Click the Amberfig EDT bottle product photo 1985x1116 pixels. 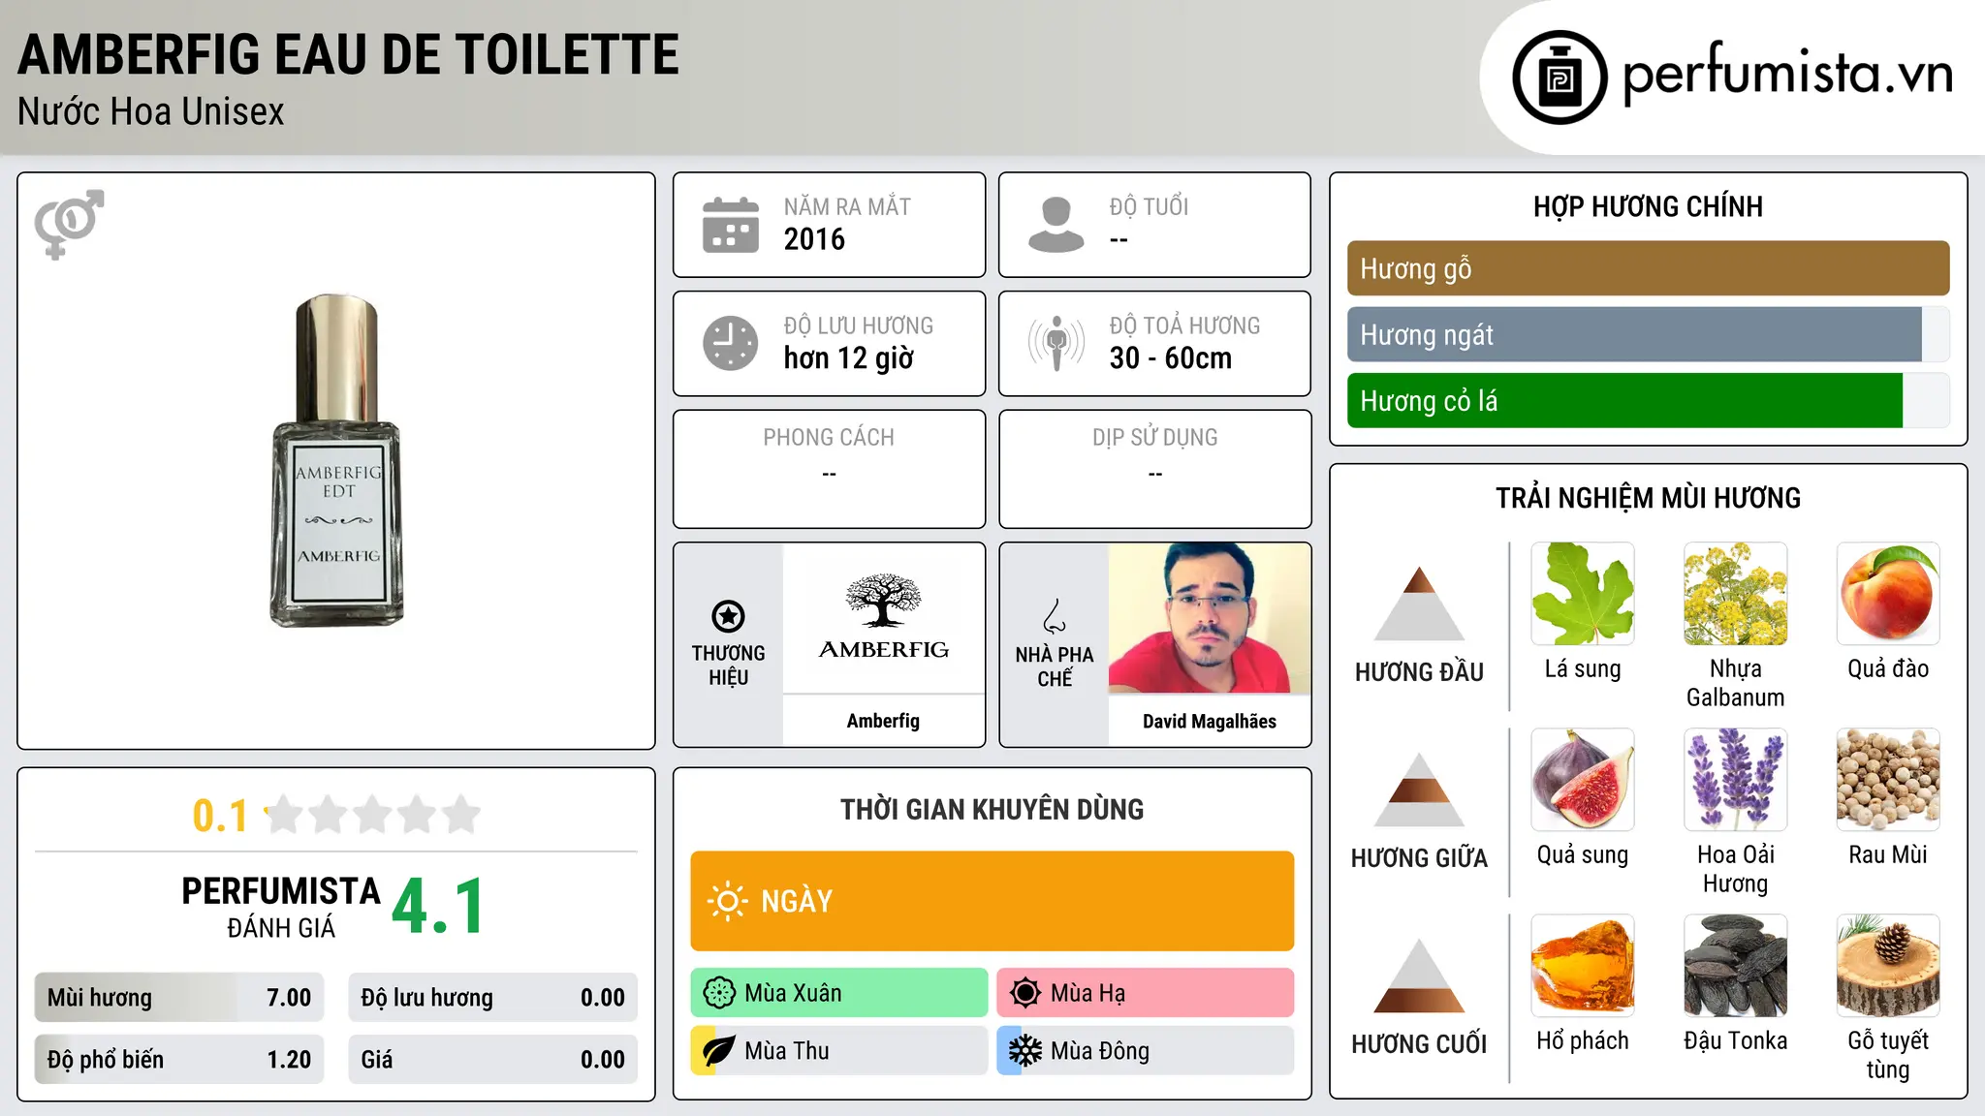(x=336, y=461)
